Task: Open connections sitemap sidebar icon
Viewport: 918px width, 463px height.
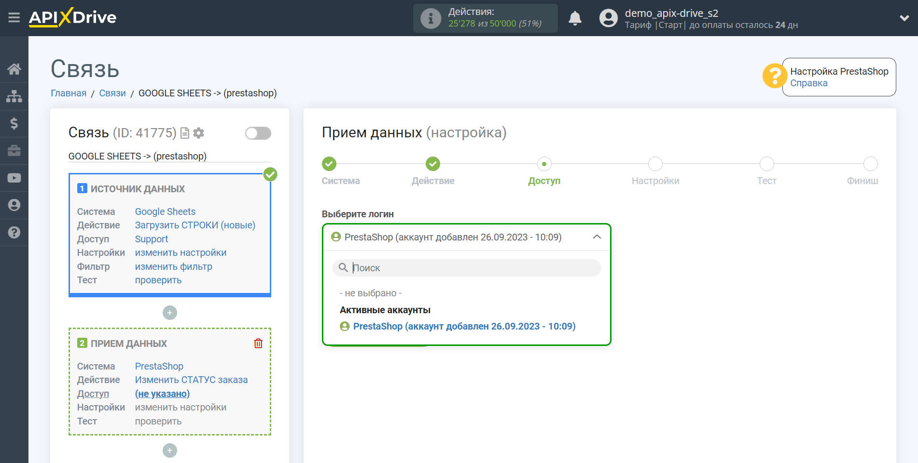Action: [x=14, y=96]
